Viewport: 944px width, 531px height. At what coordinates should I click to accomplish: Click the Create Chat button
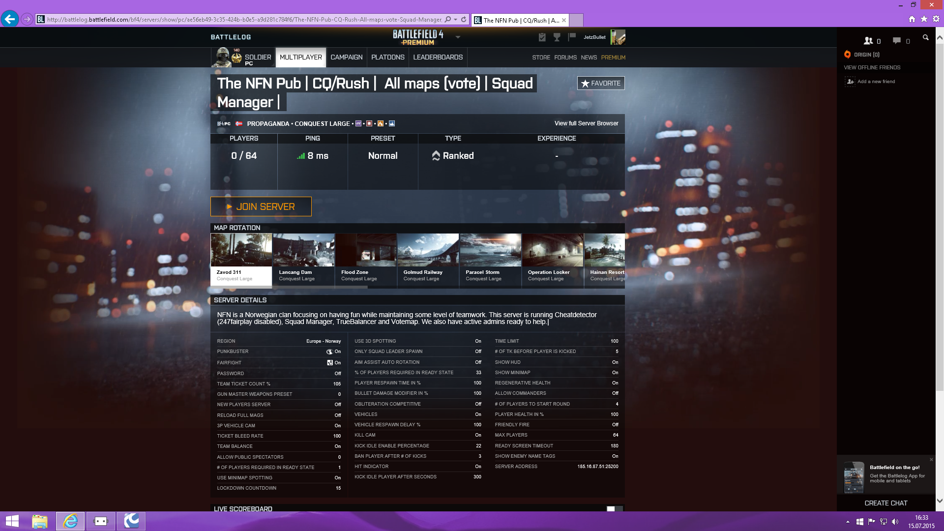pos(885,503)
